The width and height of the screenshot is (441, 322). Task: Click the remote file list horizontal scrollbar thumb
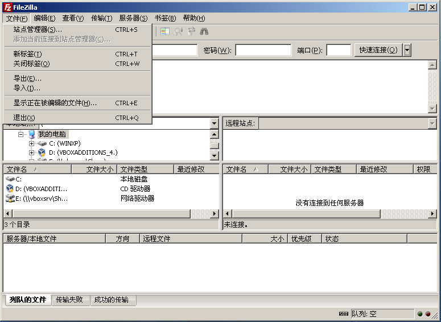click(306, 214)
